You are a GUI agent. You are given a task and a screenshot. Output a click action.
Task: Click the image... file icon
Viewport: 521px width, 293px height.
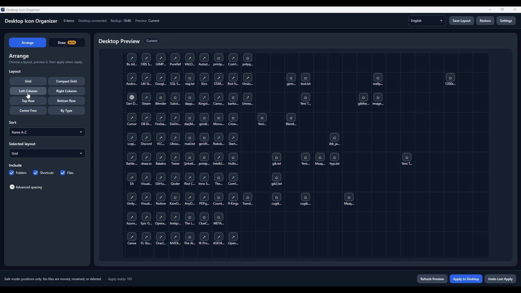point(378,98)
